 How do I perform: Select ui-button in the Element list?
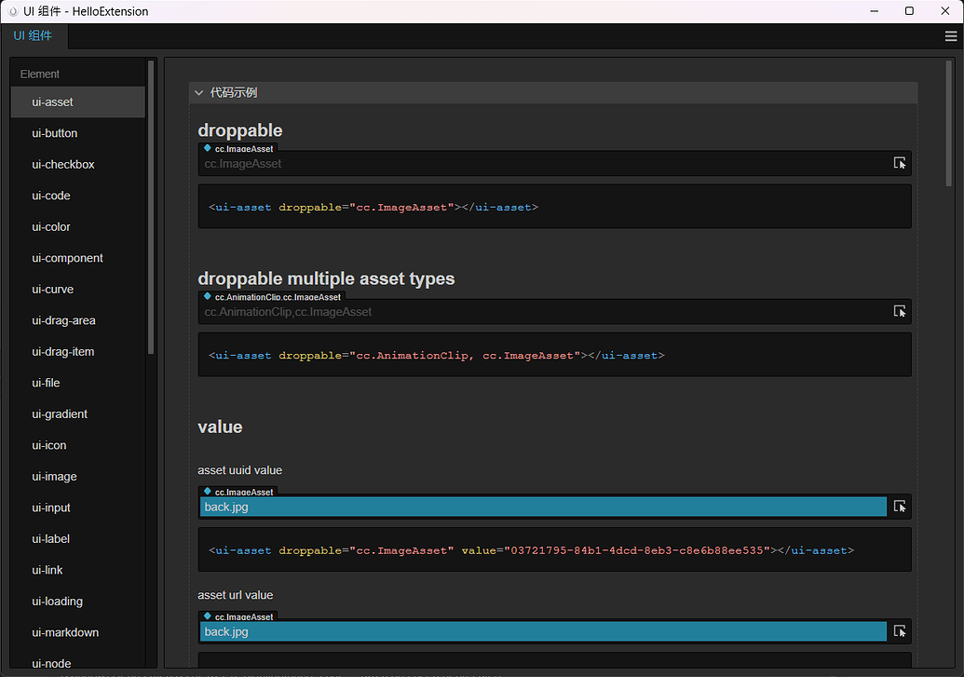point(55,133)
